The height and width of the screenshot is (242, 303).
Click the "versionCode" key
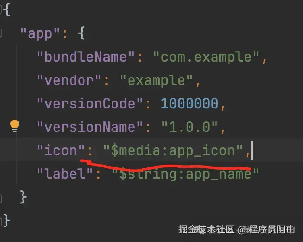point(90,103)
